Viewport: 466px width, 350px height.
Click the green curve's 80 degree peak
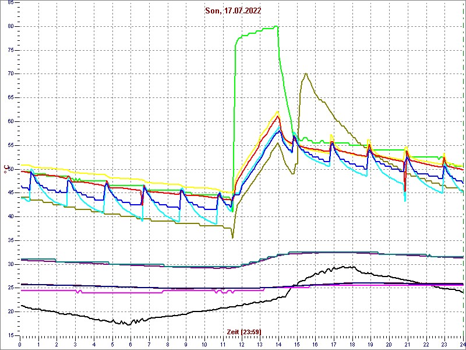click(x=276, y=26)
